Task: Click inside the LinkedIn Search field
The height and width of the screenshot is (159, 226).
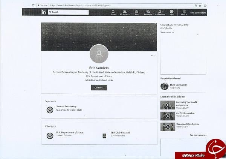Action: 68,12
